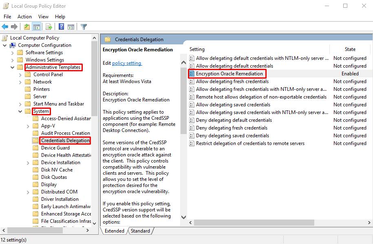
Task: Click the Up one level folder icon
Action: point(27,27)
